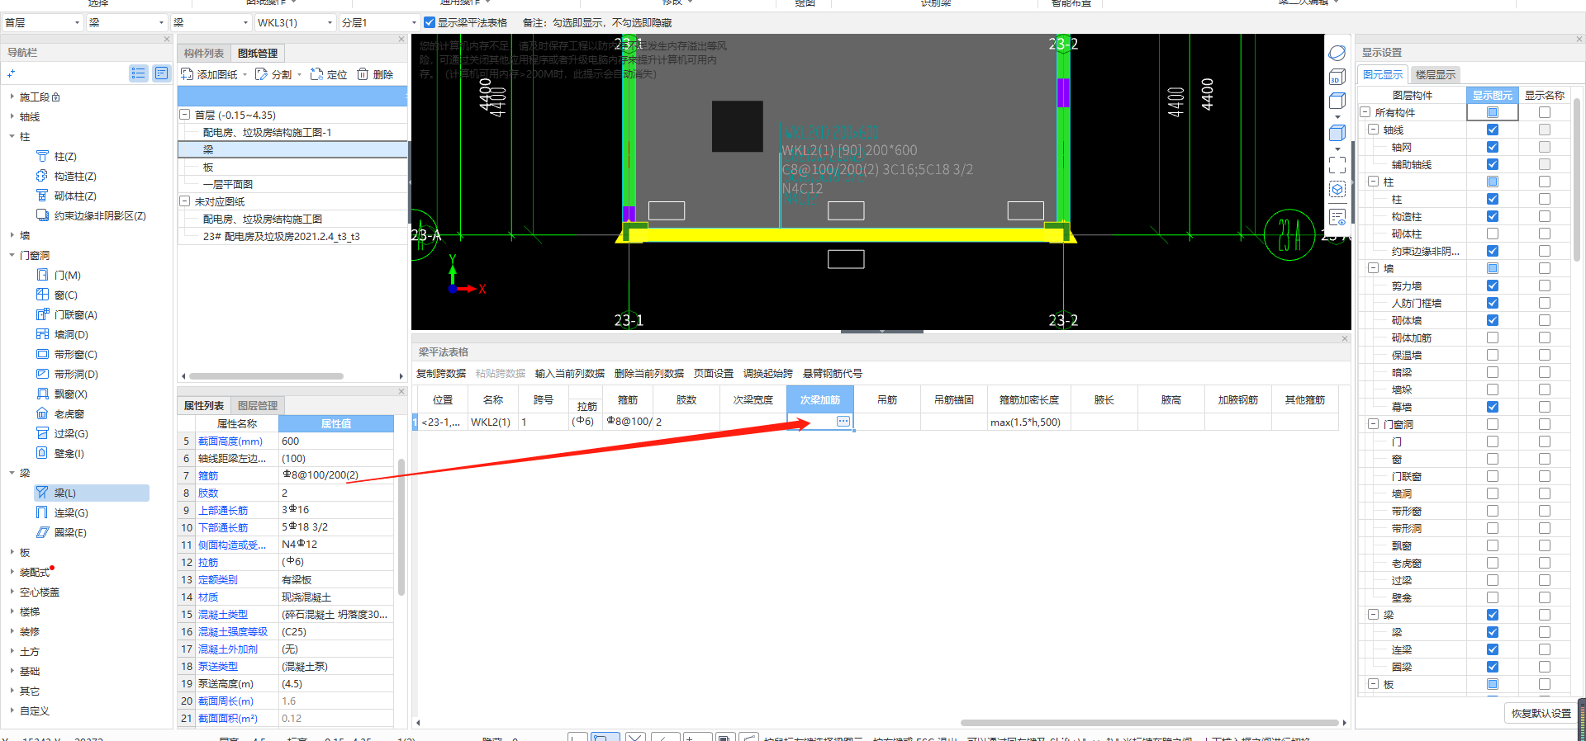Screen dimensions: 1586x741
Task: Click 输入当前列数据 button
Action: [x=570, y=373]
